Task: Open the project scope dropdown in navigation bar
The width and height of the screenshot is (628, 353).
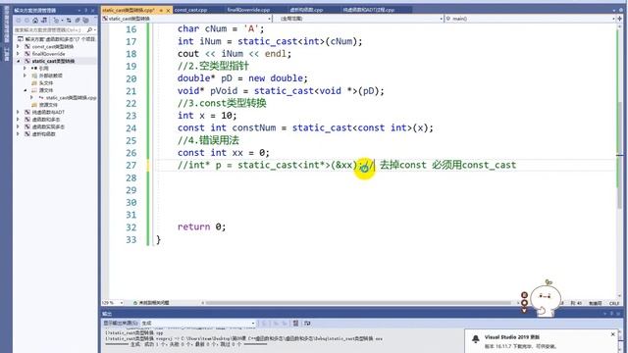Action: point(269,19)
